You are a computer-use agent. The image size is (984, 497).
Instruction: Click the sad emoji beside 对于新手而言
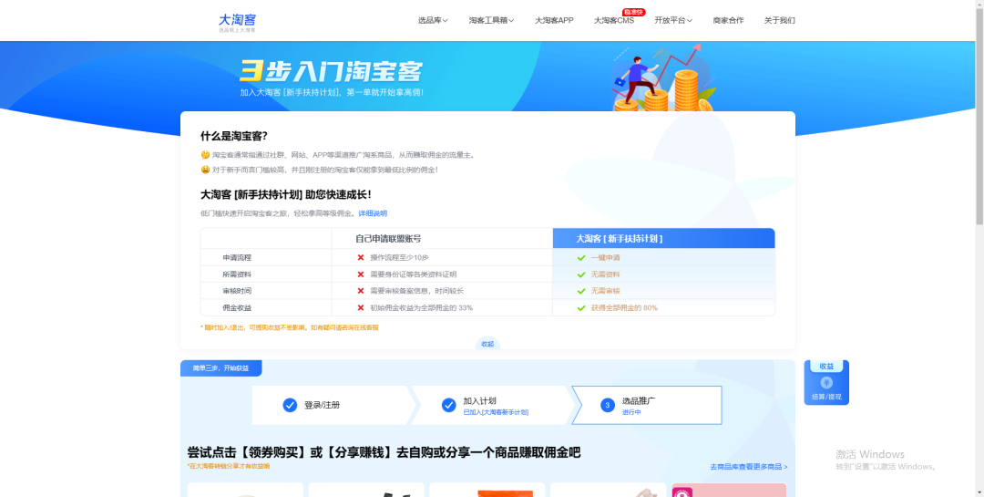(205, 170)
